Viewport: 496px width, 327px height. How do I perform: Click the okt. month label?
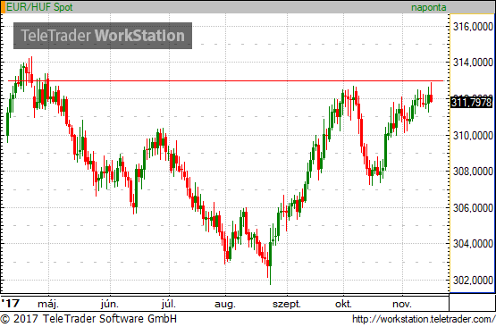click(x=343, y=305)
